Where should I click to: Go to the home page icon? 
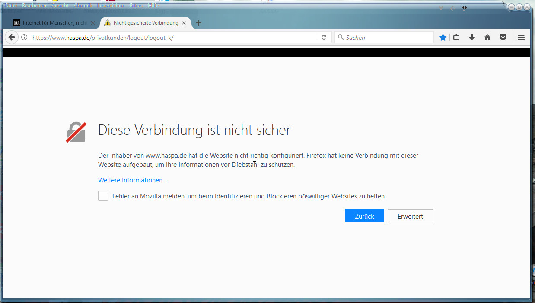(487, 38)
